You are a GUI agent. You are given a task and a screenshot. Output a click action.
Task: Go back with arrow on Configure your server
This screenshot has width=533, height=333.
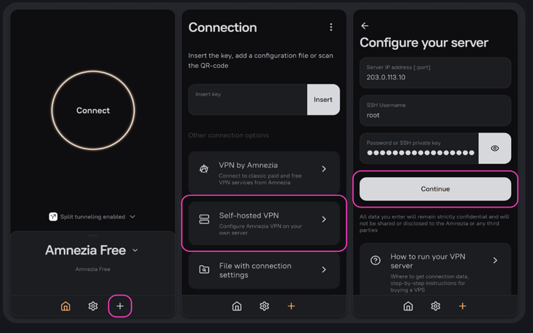364,26
